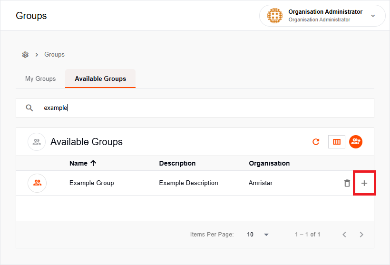Click the 'Amristar' organisation cell
The height and width of the screenshot is (265, 390).
pos(261,183)
